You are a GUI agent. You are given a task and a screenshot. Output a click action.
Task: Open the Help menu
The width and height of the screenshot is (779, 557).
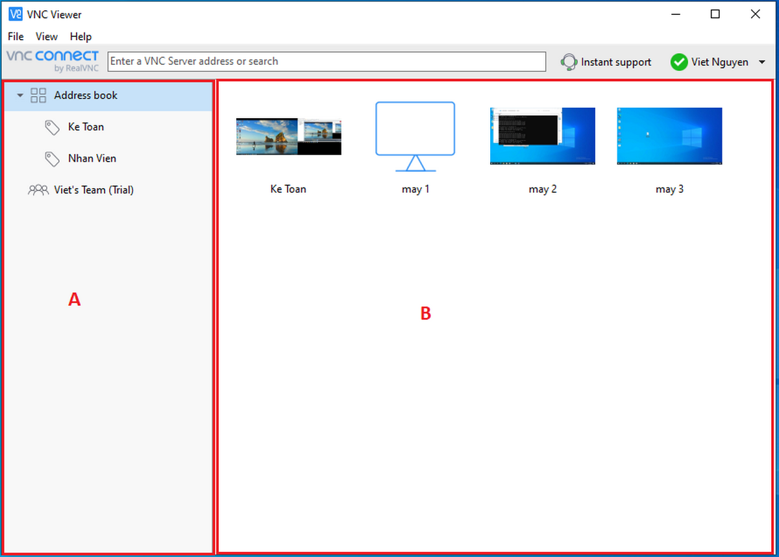[x=81, y=36]
